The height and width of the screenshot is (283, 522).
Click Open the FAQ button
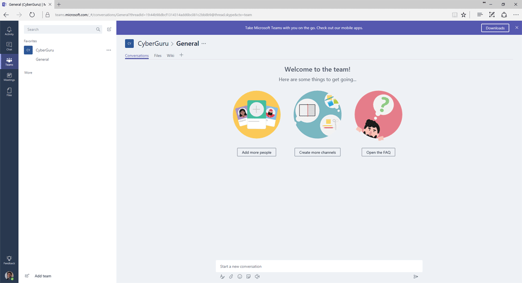(378, 152)
